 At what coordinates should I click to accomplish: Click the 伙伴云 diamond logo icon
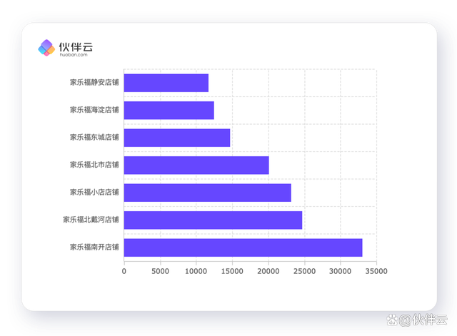(x=46, y=48)
